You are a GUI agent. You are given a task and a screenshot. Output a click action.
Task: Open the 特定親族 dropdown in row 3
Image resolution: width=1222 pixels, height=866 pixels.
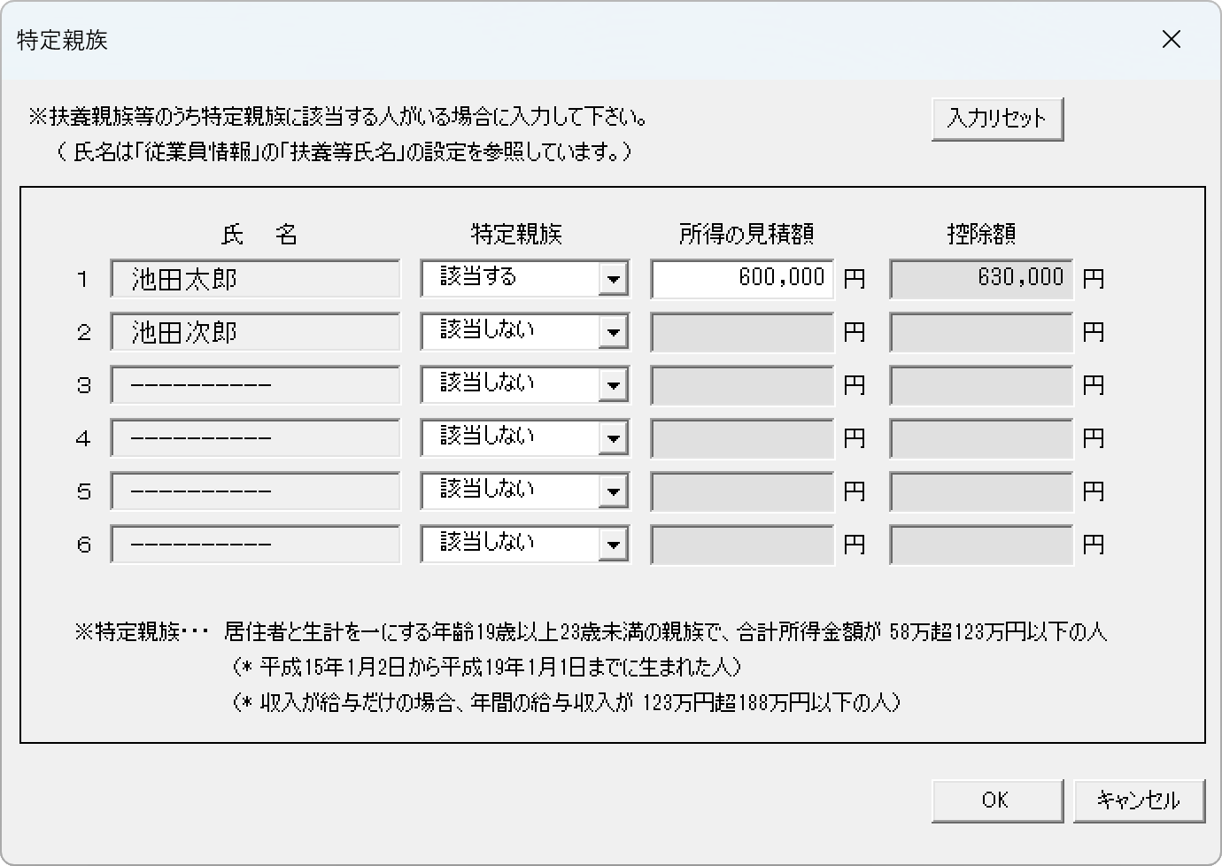pyautogui.click(x=612, y=385)
